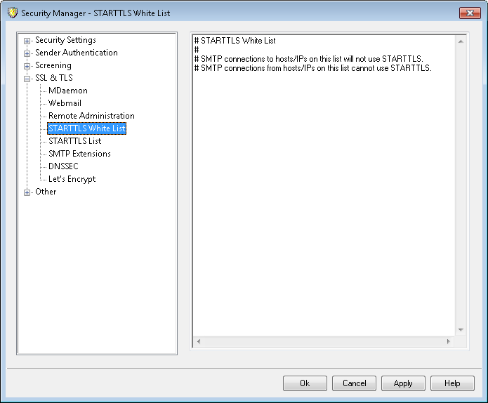Expand the Sender Authentication tree node

click(x=27, y=53)
